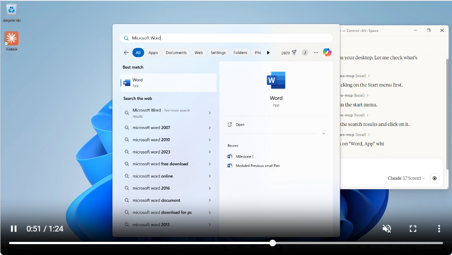Select the All filter tab
Screen dimensions: 452x255
pyautogui.click(x=138, y=52)
